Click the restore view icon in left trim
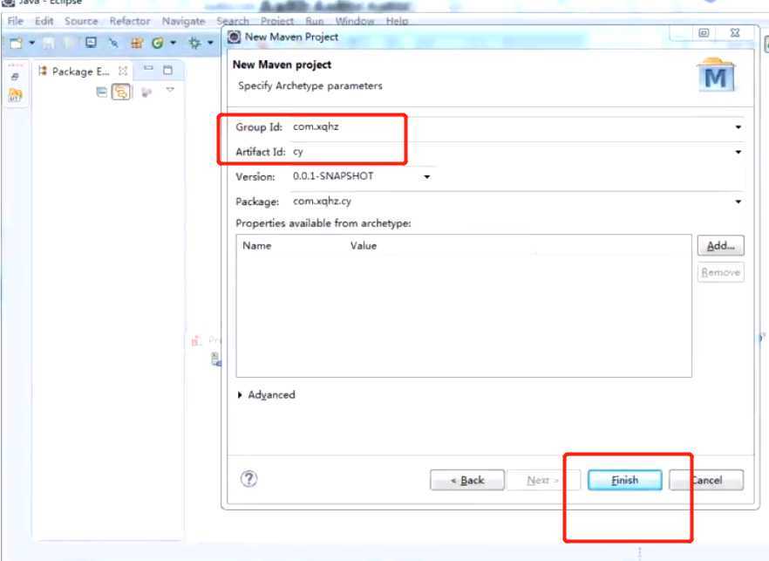This screenshot has width=769, height=561. pyautogui.click(x=15, y=76)
